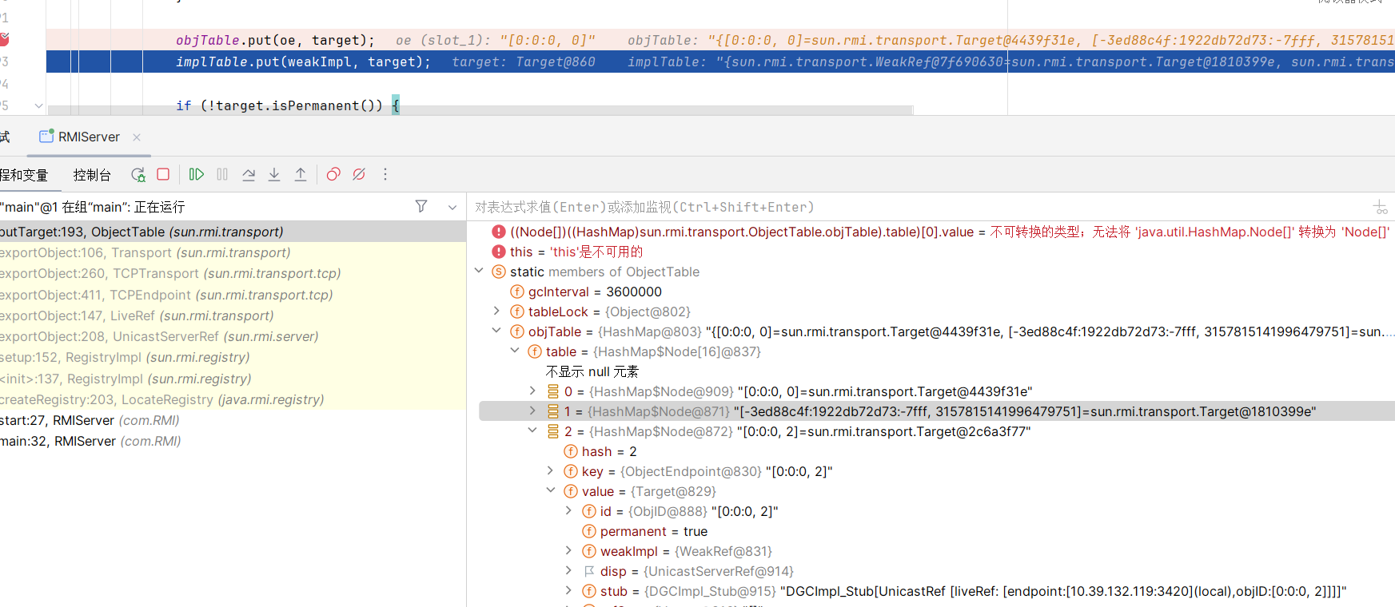Select the exportObject:208, UnicastServerRef frame
The height and width of the screenshot is (607, 1395).
[x=233, y=336]
